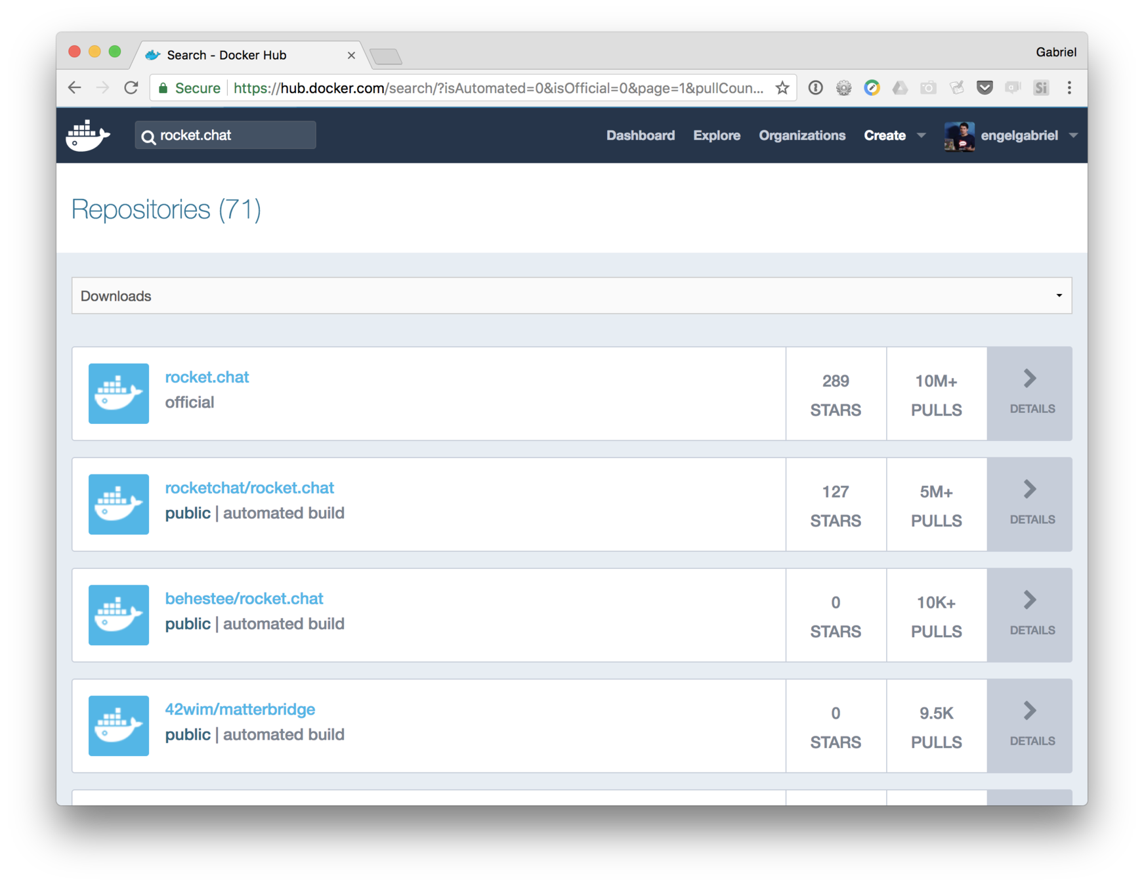Click 10M+ PULLS on rocket.chat
The width and height of the screenshot is (1144, 886).
[937, 395]
